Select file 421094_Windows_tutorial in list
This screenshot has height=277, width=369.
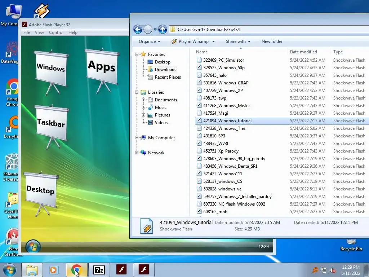click(227, 121)
